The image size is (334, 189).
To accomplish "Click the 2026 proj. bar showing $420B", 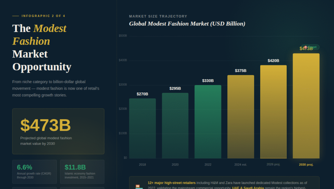I will [273, 112].
